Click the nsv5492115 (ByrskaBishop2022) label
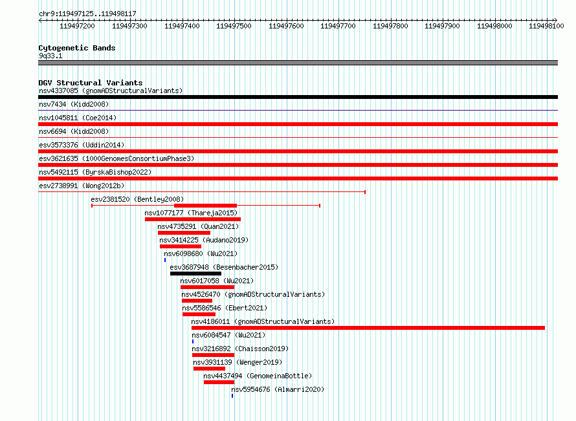Image resolution: width=576 pixels, height=421 pixels. coord(95,172)
